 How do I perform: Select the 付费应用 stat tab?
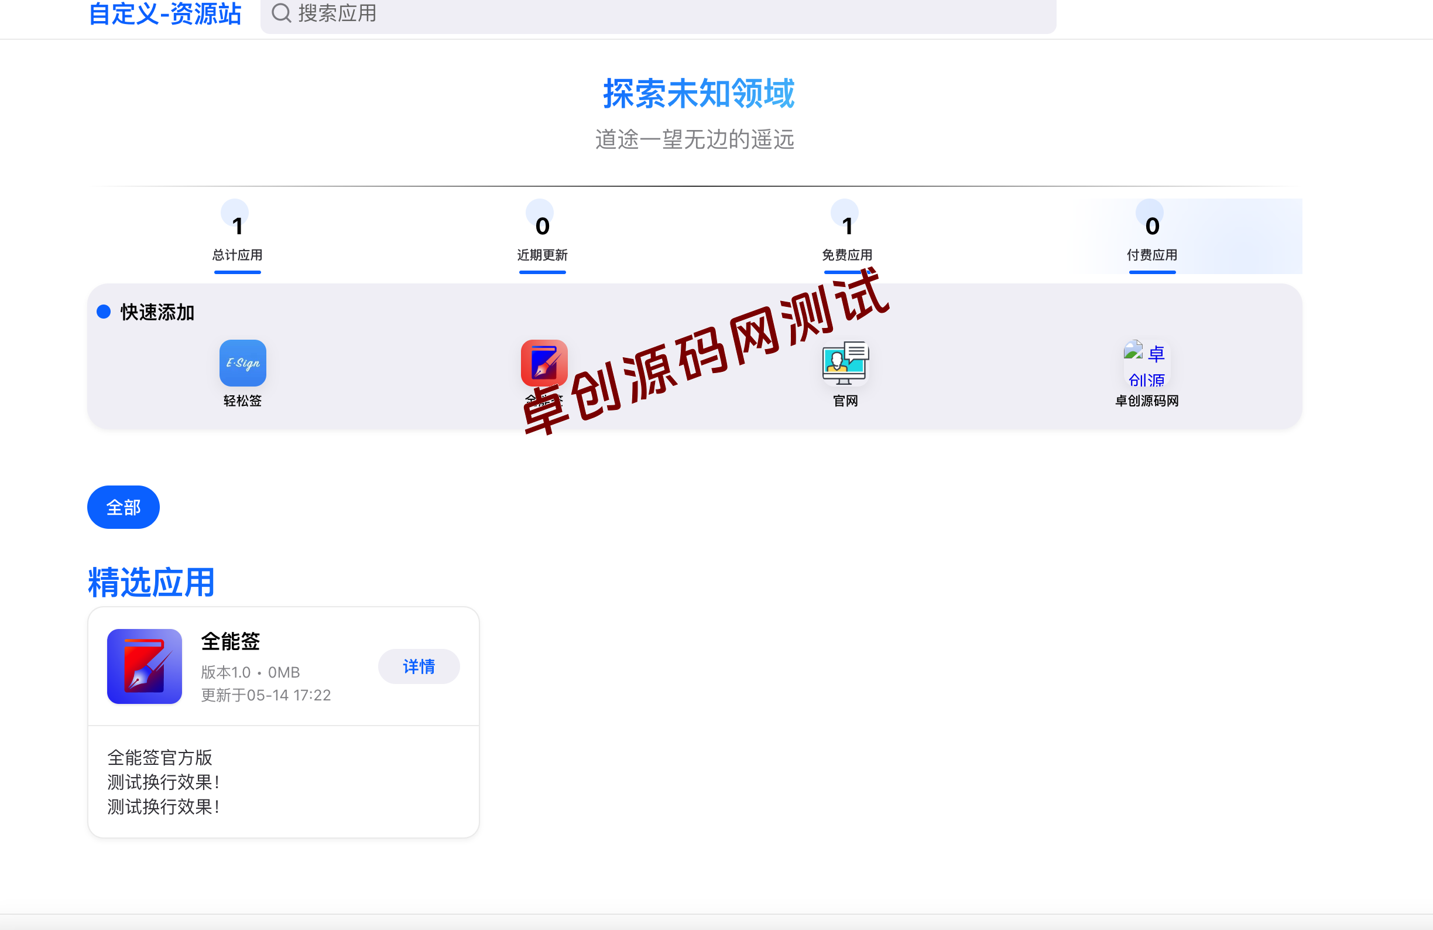[x=1152, y=236]
